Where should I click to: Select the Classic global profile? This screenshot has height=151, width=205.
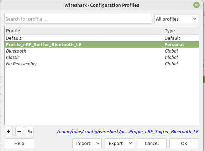point(102,57)
